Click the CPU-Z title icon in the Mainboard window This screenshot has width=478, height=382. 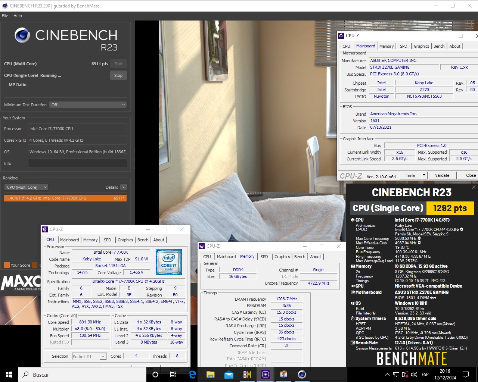click(341, 36)
